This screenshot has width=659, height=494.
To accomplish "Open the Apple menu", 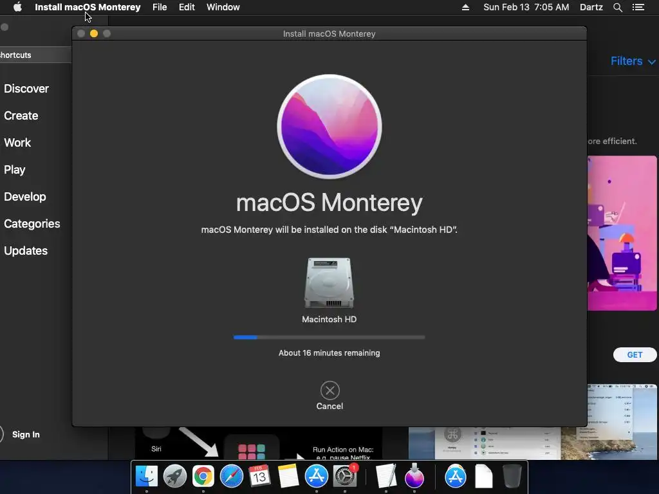I will [17, 7].
